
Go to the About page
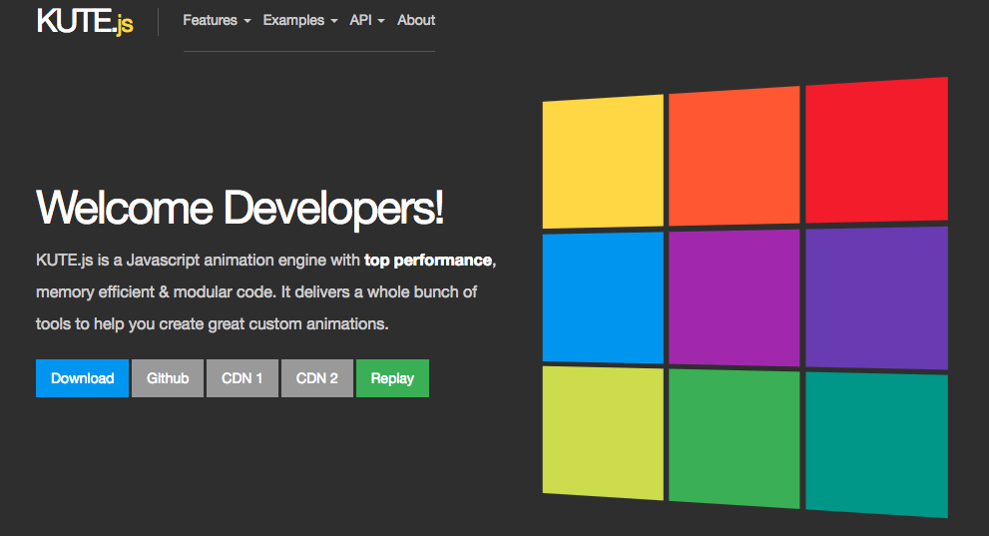[x=416, y=20]
